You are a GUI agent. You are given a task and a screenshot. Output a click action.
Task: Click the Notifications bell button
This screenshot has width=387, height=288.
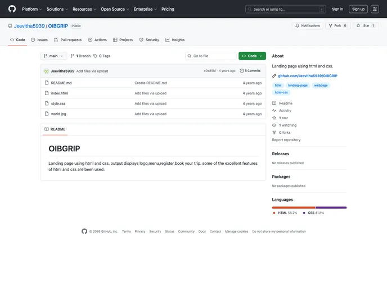click(x=307, y=26)
